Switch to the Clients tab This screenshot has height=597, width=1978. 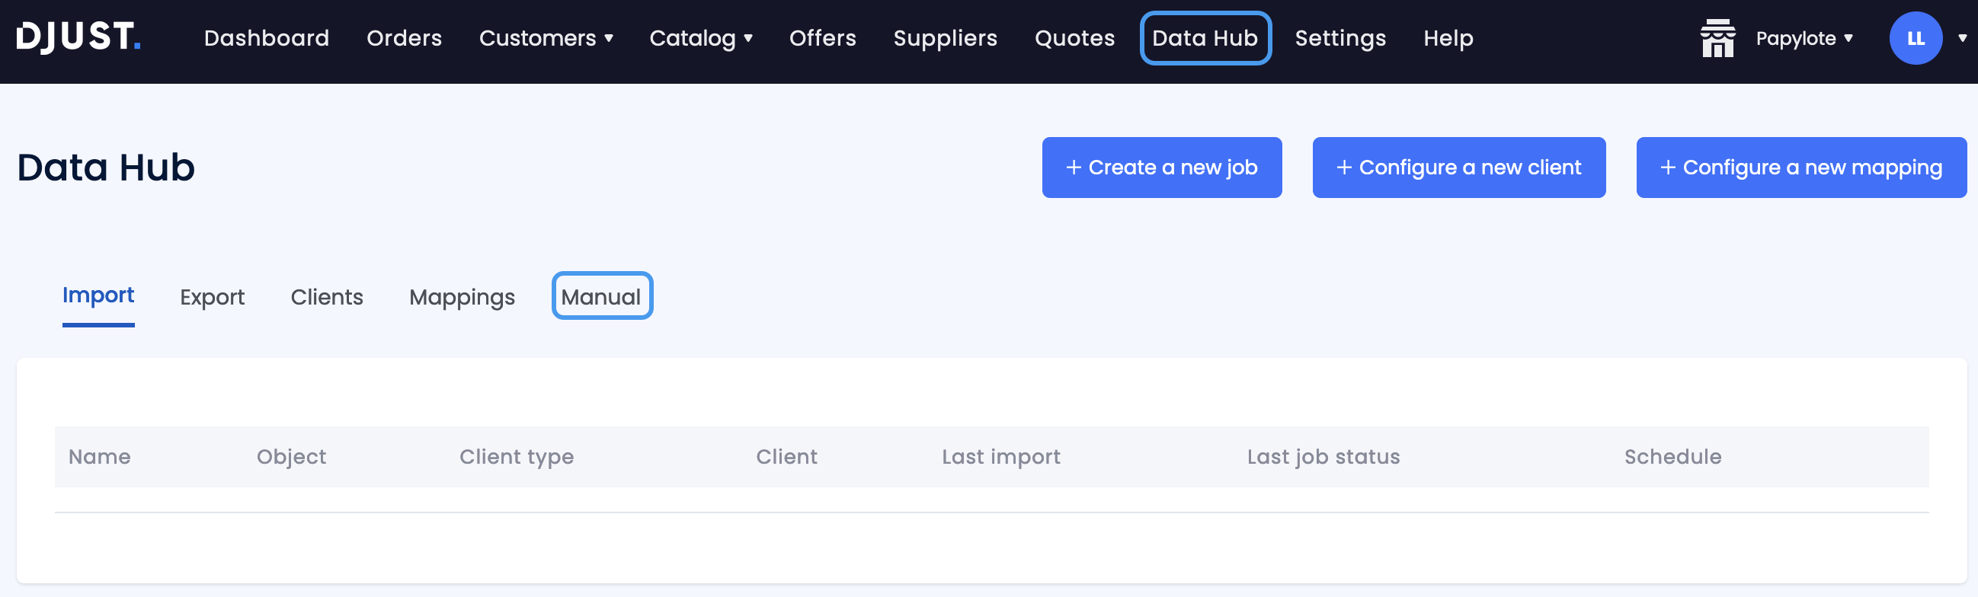click(x=326, y=297)
